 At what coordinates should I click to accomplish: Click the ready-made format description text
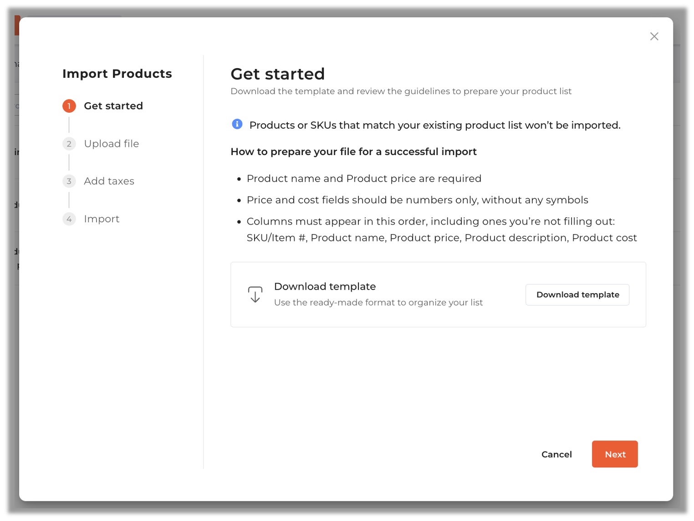tap(378, 302)
